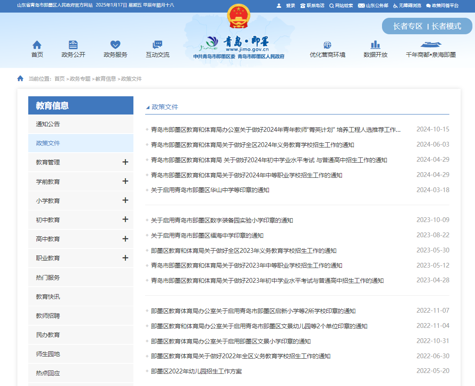Click the 2024-10-15 date text
Screen dimensions: 475x386
432,129
